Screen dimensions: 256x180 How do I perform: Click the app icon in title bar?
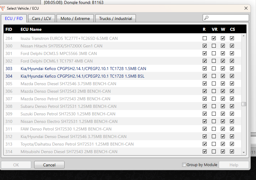tap(3, 8)
